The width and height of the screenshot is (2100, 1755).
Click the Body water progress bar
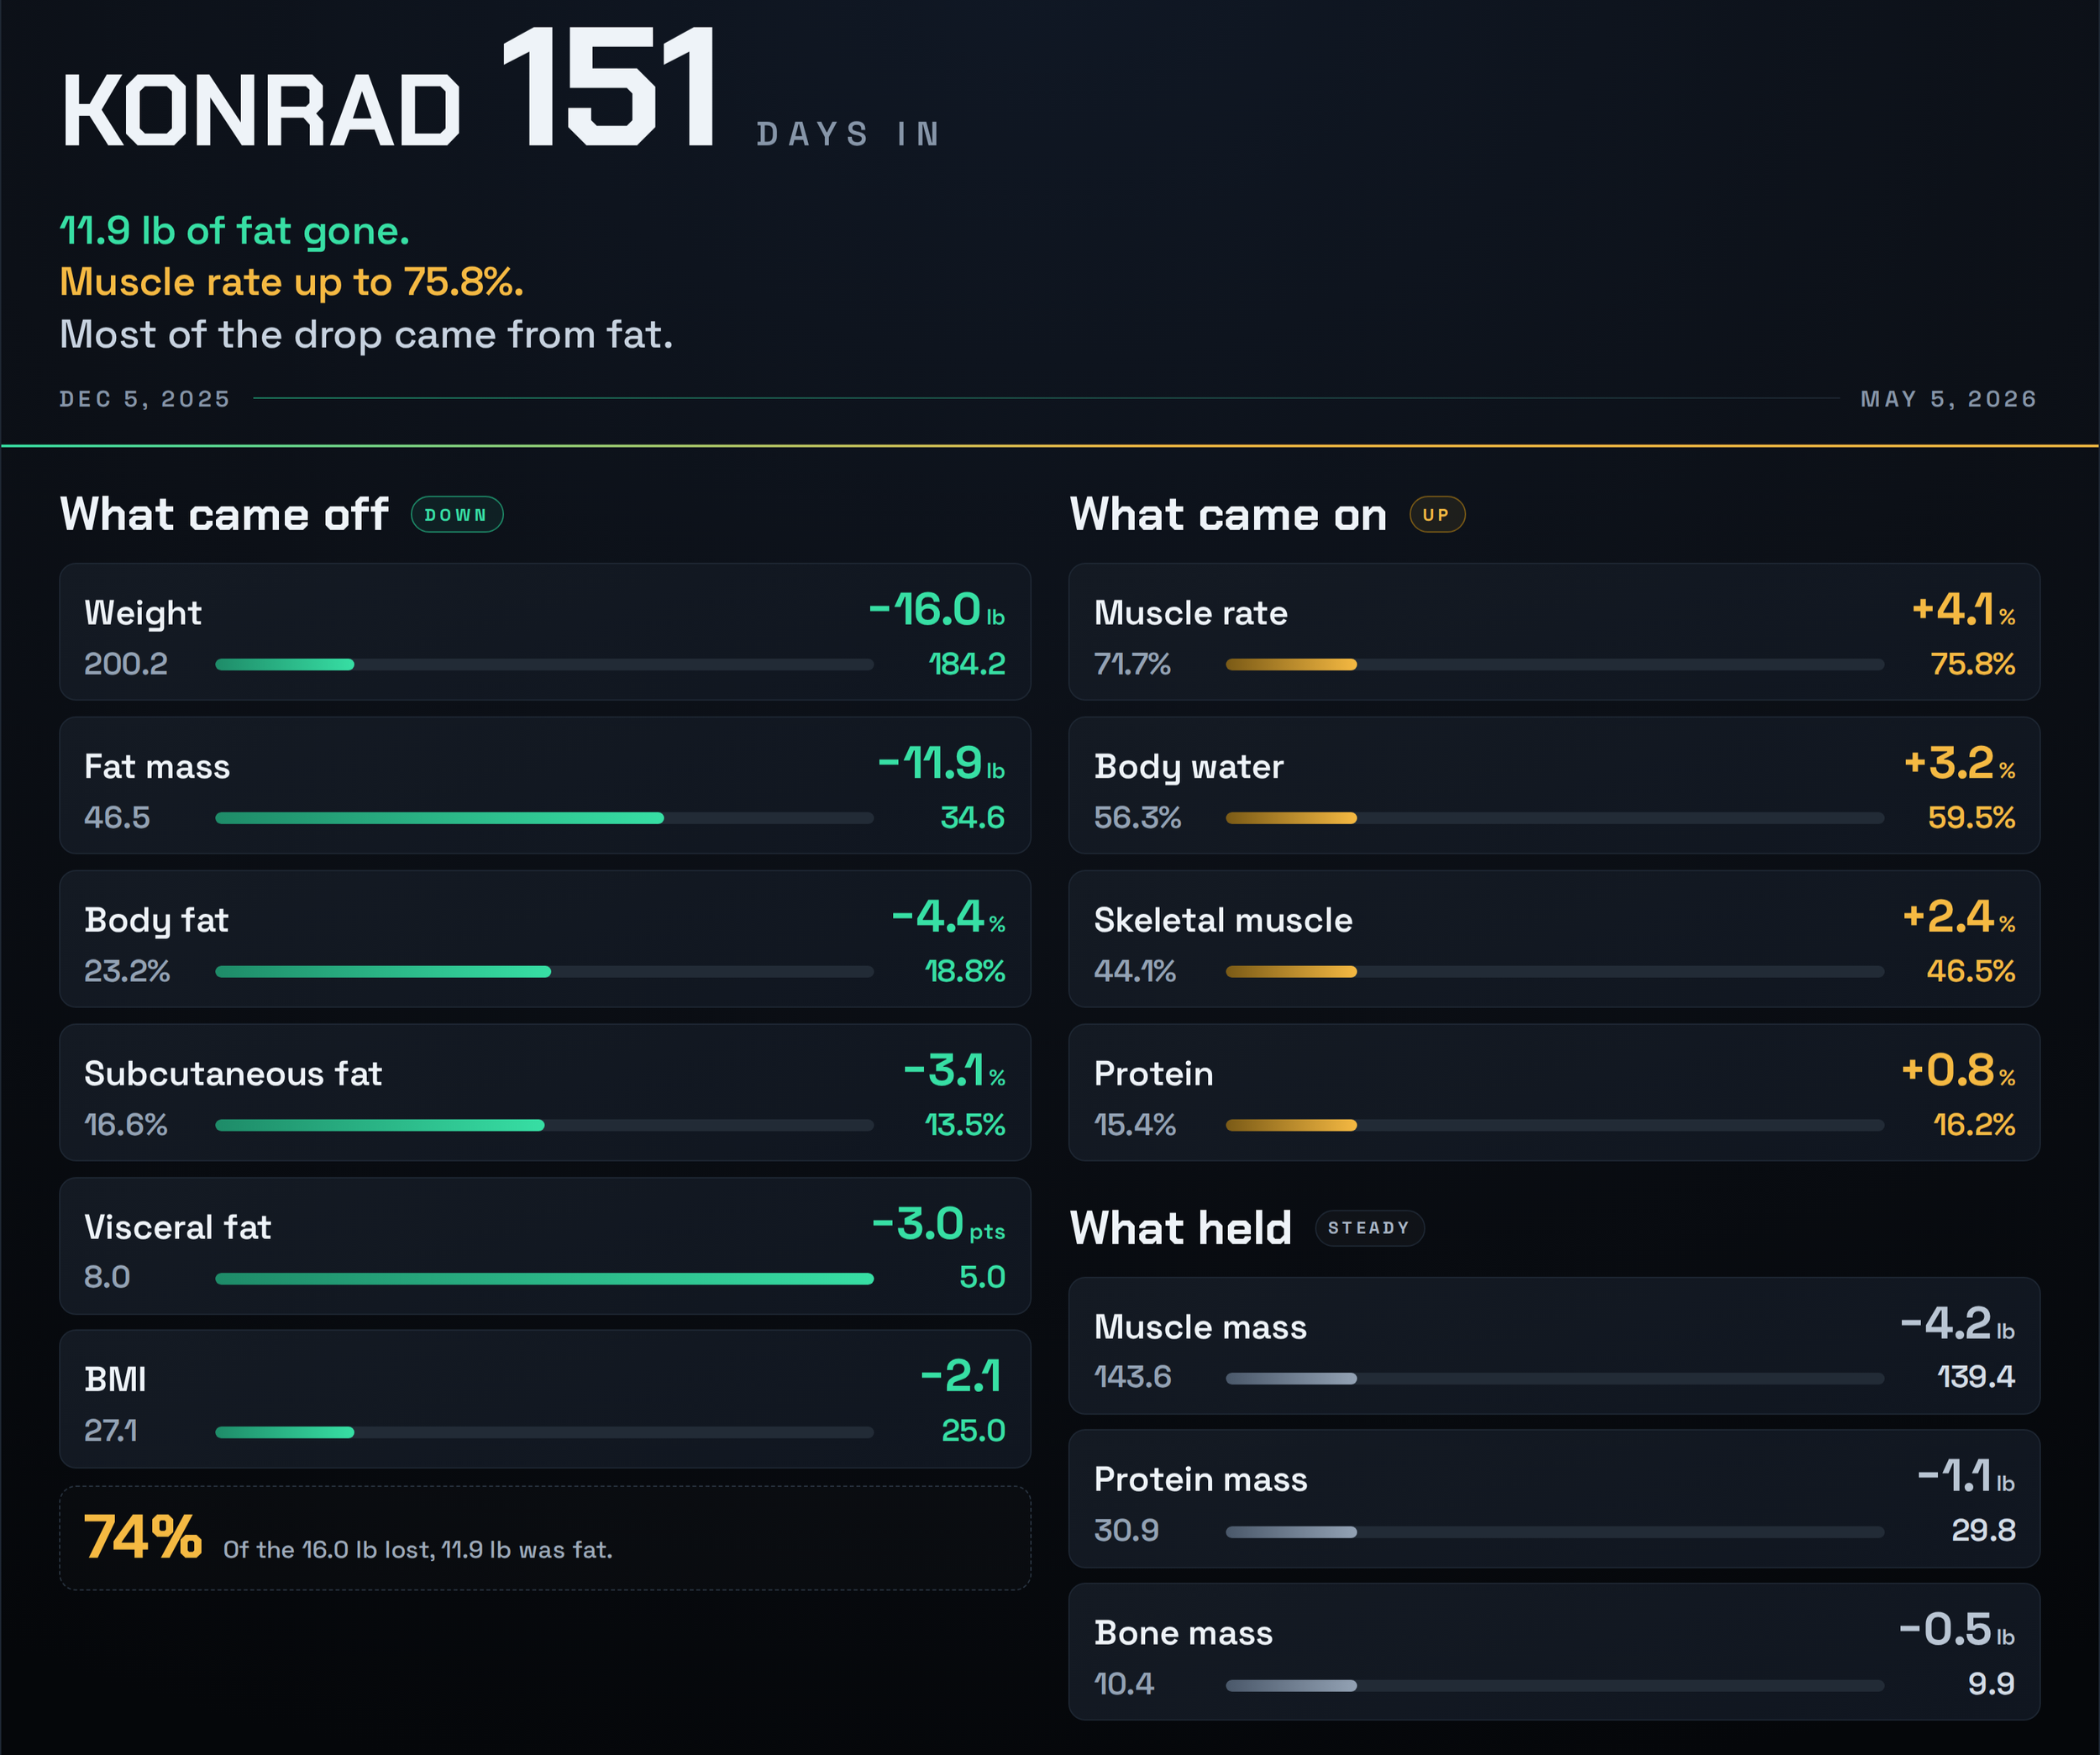(x=1554, y=818)
